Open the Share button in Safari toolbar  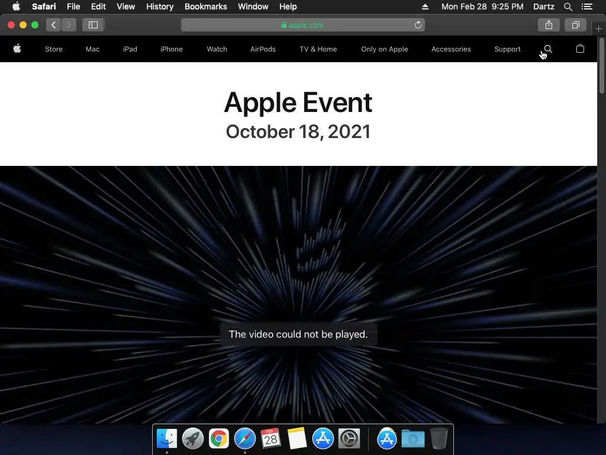549,25
